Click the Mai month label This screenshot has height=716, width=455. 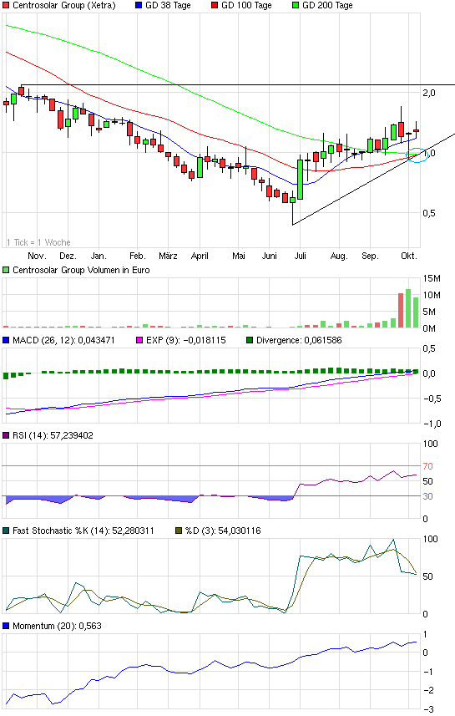239,256
